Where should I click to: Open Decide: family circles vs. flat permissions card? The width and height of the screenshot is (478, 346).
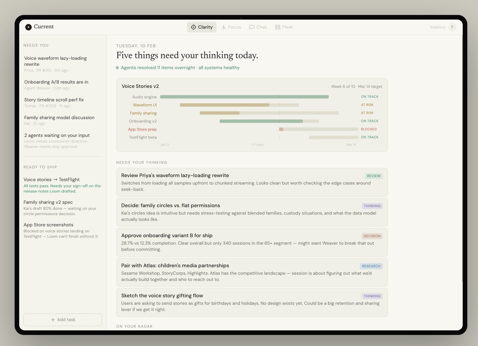pyautogui.click(x=252, y=212)
